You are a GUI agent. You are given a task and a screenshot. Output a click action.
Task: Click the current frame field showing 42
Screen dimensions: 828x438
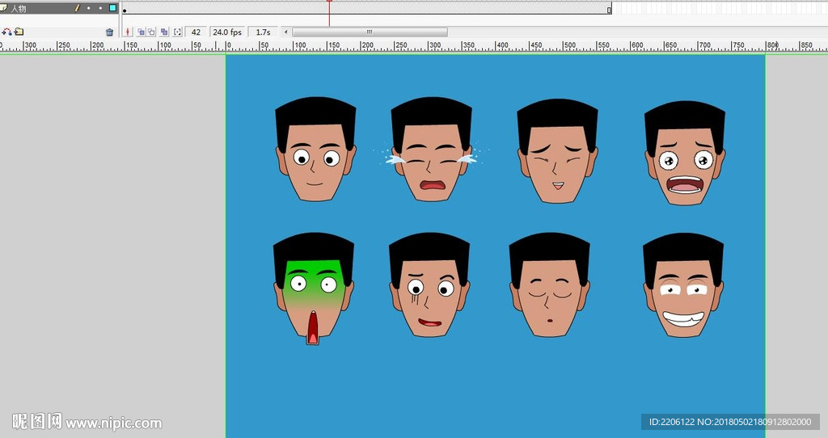coord(196,32)
